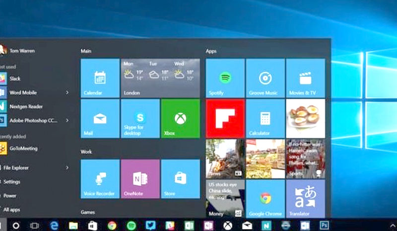This screenshot has width=397, height=231.
Task: Click the Tom Warren user account
Action: pyautogui.click(x=18, y=51)
